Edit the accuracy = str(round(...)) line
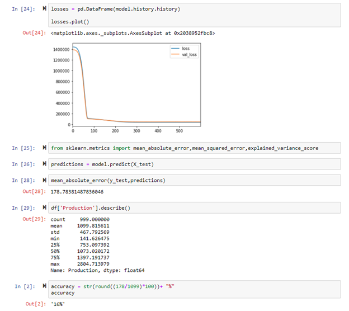 click(112, 286)
